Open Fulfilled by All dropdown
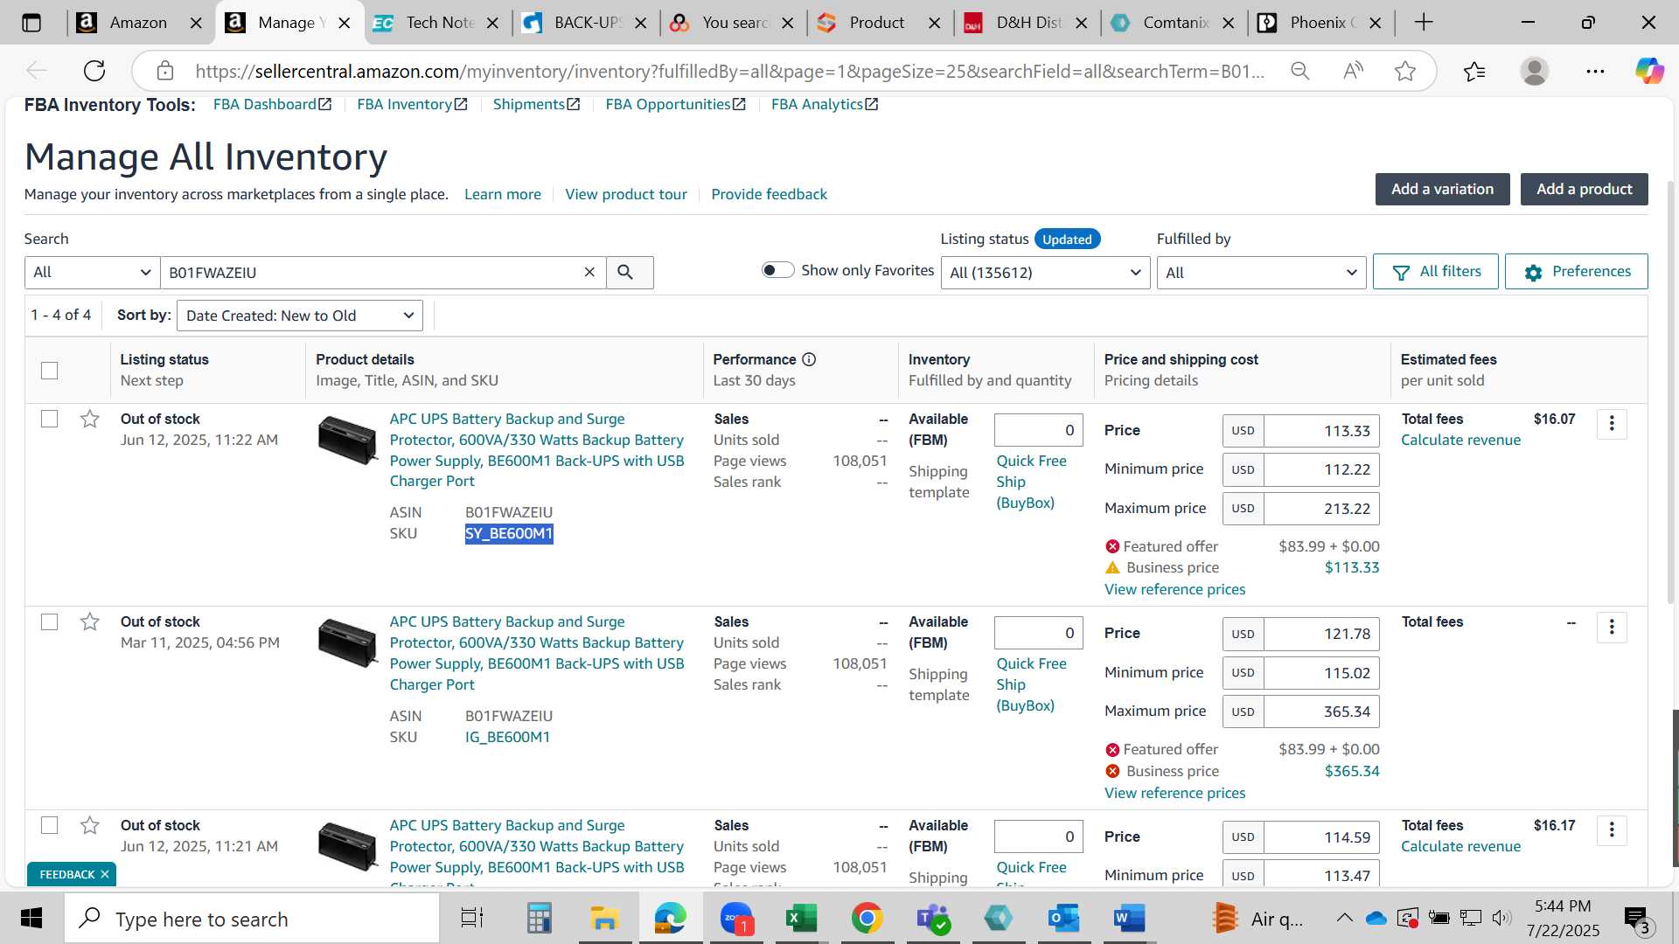The image size is (1679, 944). (1261, 273)
